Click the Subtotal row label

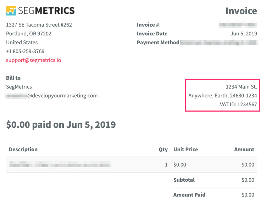pos(184,180)
